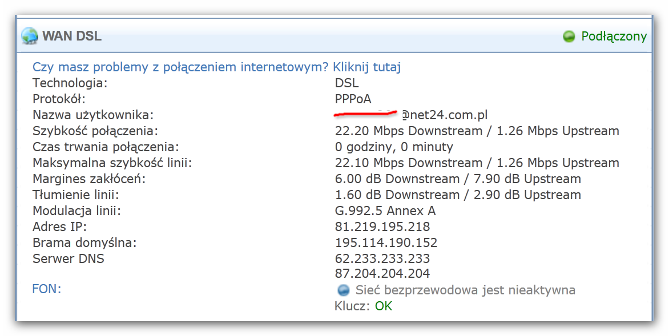Click the WAN DSL globe icon
Screen dimensions: 669x336
click(30, 36)
